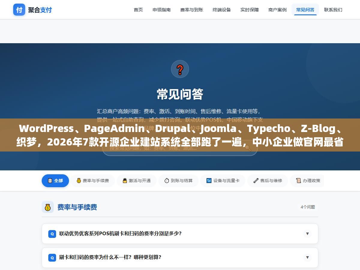Click Q badge of 联动优势优客系列 question
360x270 pixels.
point(52,234)
